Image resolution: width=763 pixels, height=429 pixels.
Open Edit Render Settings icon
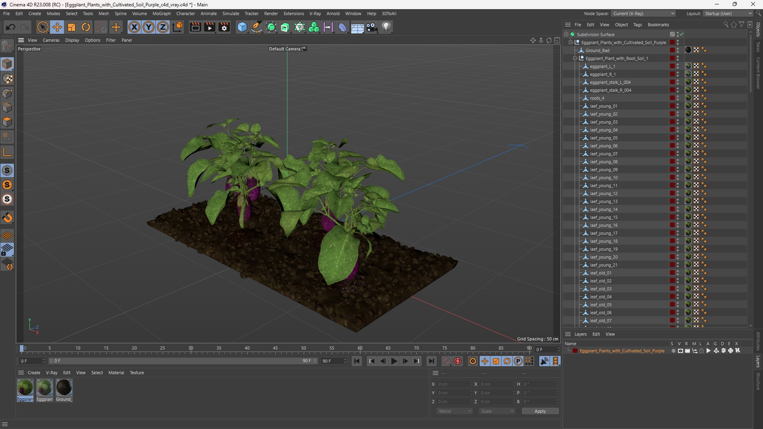point(224,27)
